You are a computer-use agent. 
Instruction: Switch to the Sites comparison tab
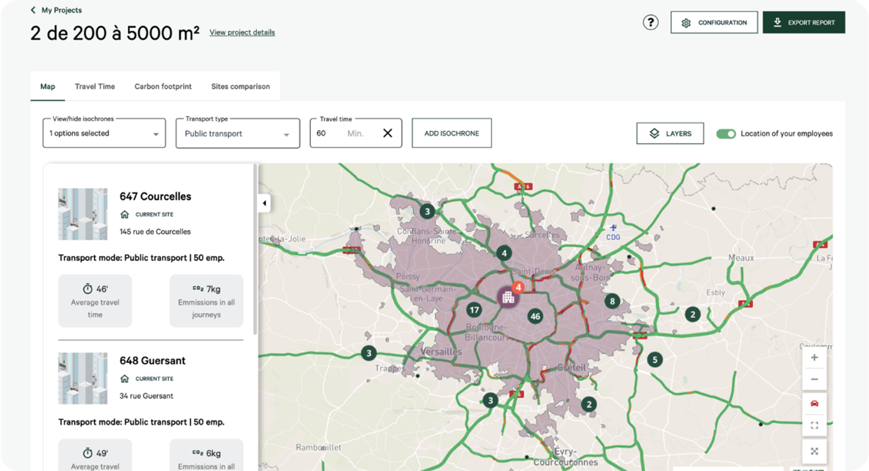click(240, 87)
